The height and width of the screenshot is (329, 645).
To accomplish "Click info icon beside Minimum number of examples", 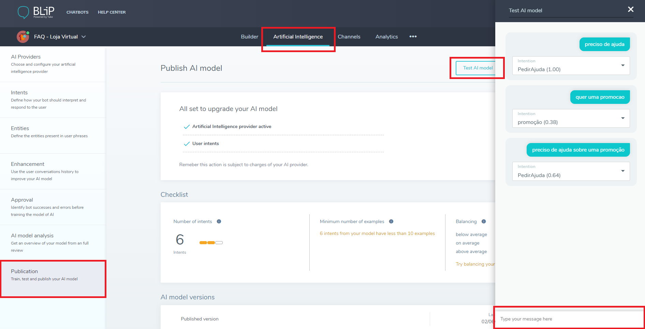I will 391,221.
